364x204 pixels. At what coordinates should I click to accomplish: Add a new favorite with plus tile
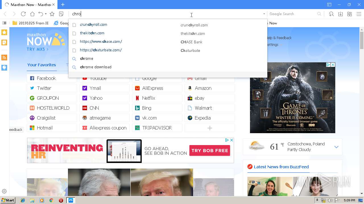point(210,128)
